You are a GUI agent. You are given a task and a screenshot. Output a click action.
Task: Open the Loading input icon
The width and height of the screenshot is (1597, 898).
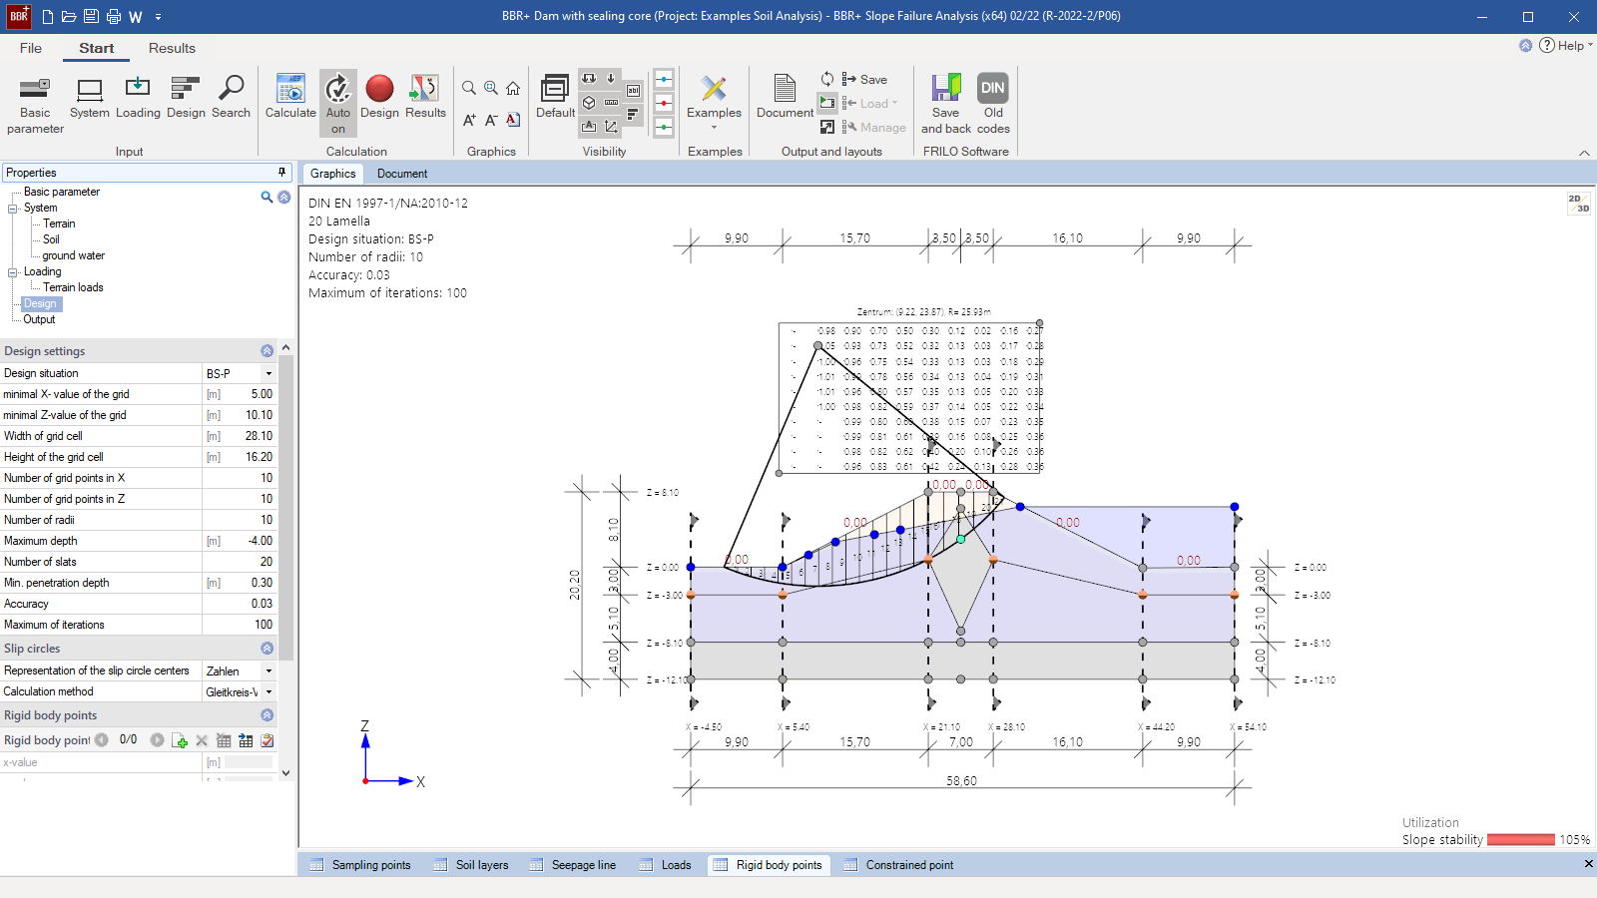tap(138, 98)
